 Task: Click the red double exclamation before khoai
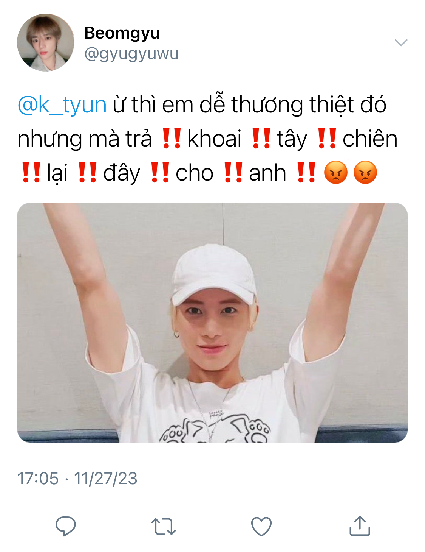[x=172, y=138]
